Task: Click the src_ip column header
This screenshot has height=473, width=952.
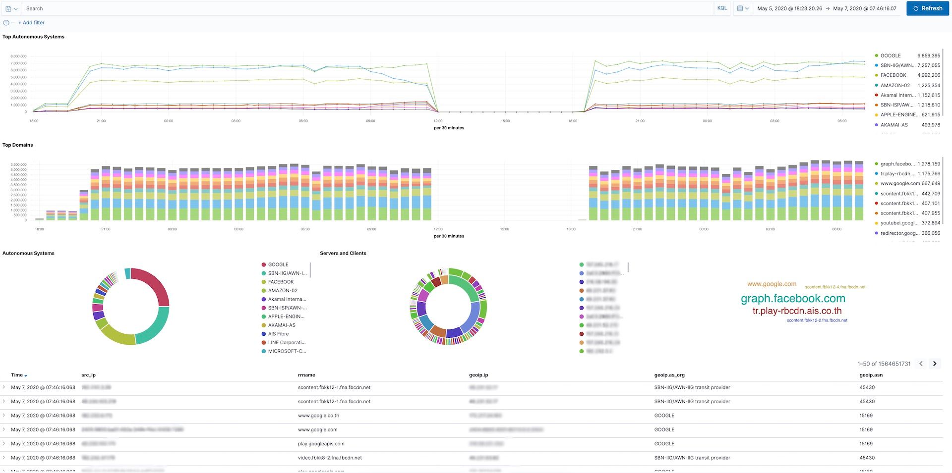Action: pos(88,375)
